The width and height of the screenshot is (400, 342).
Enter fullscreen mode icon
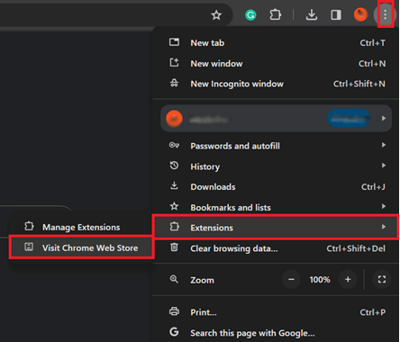(x=382, y=280)
